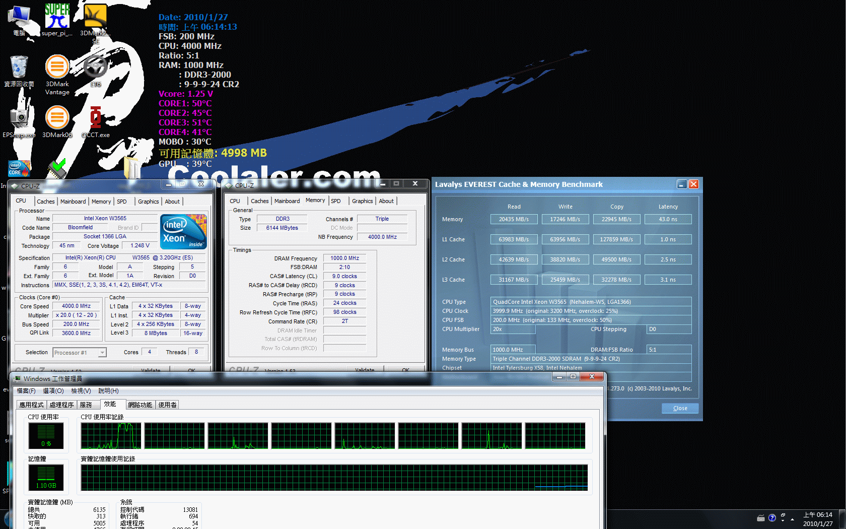Open the ET6 steering wheel icon
Image resolution: width=846 pixels, height=529 pixels.
pyautogui.click(x=95, y=71)
